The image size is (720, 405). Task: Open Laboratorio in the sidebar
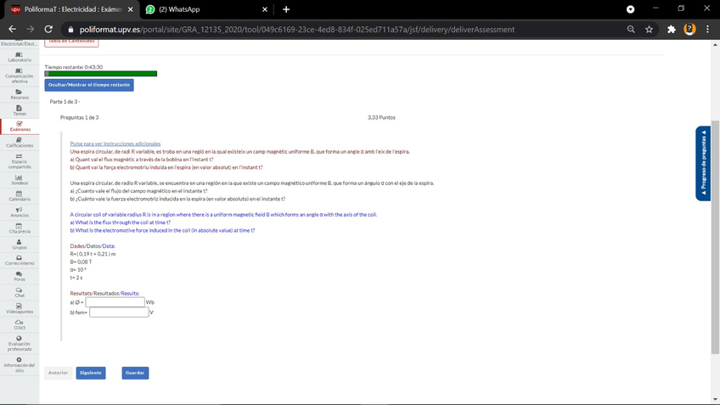[19, 57]
